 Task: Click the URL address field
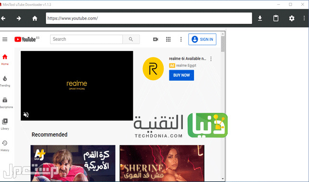click(x=149, y=18)
